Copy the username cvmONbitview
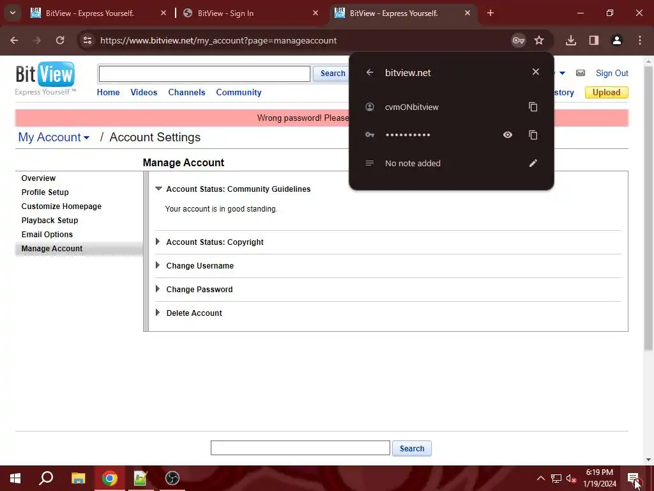Viewport: 654px width, 491px height. (533, 107)
